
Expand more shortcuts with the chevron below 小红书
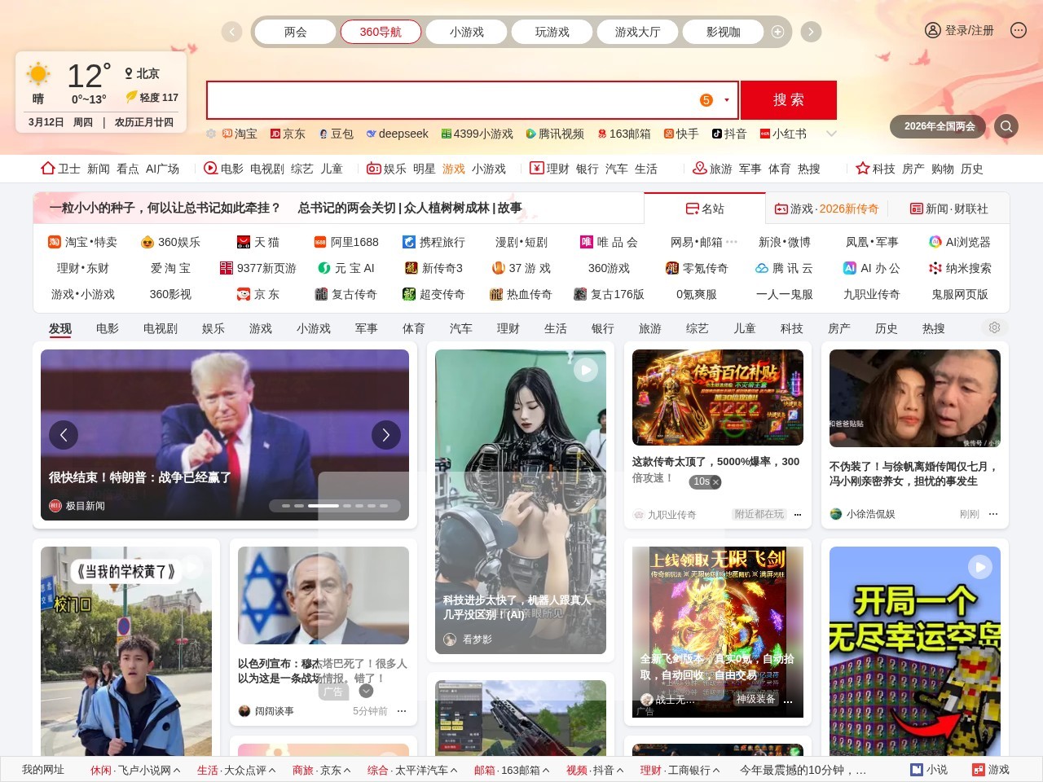click(831, 134)
